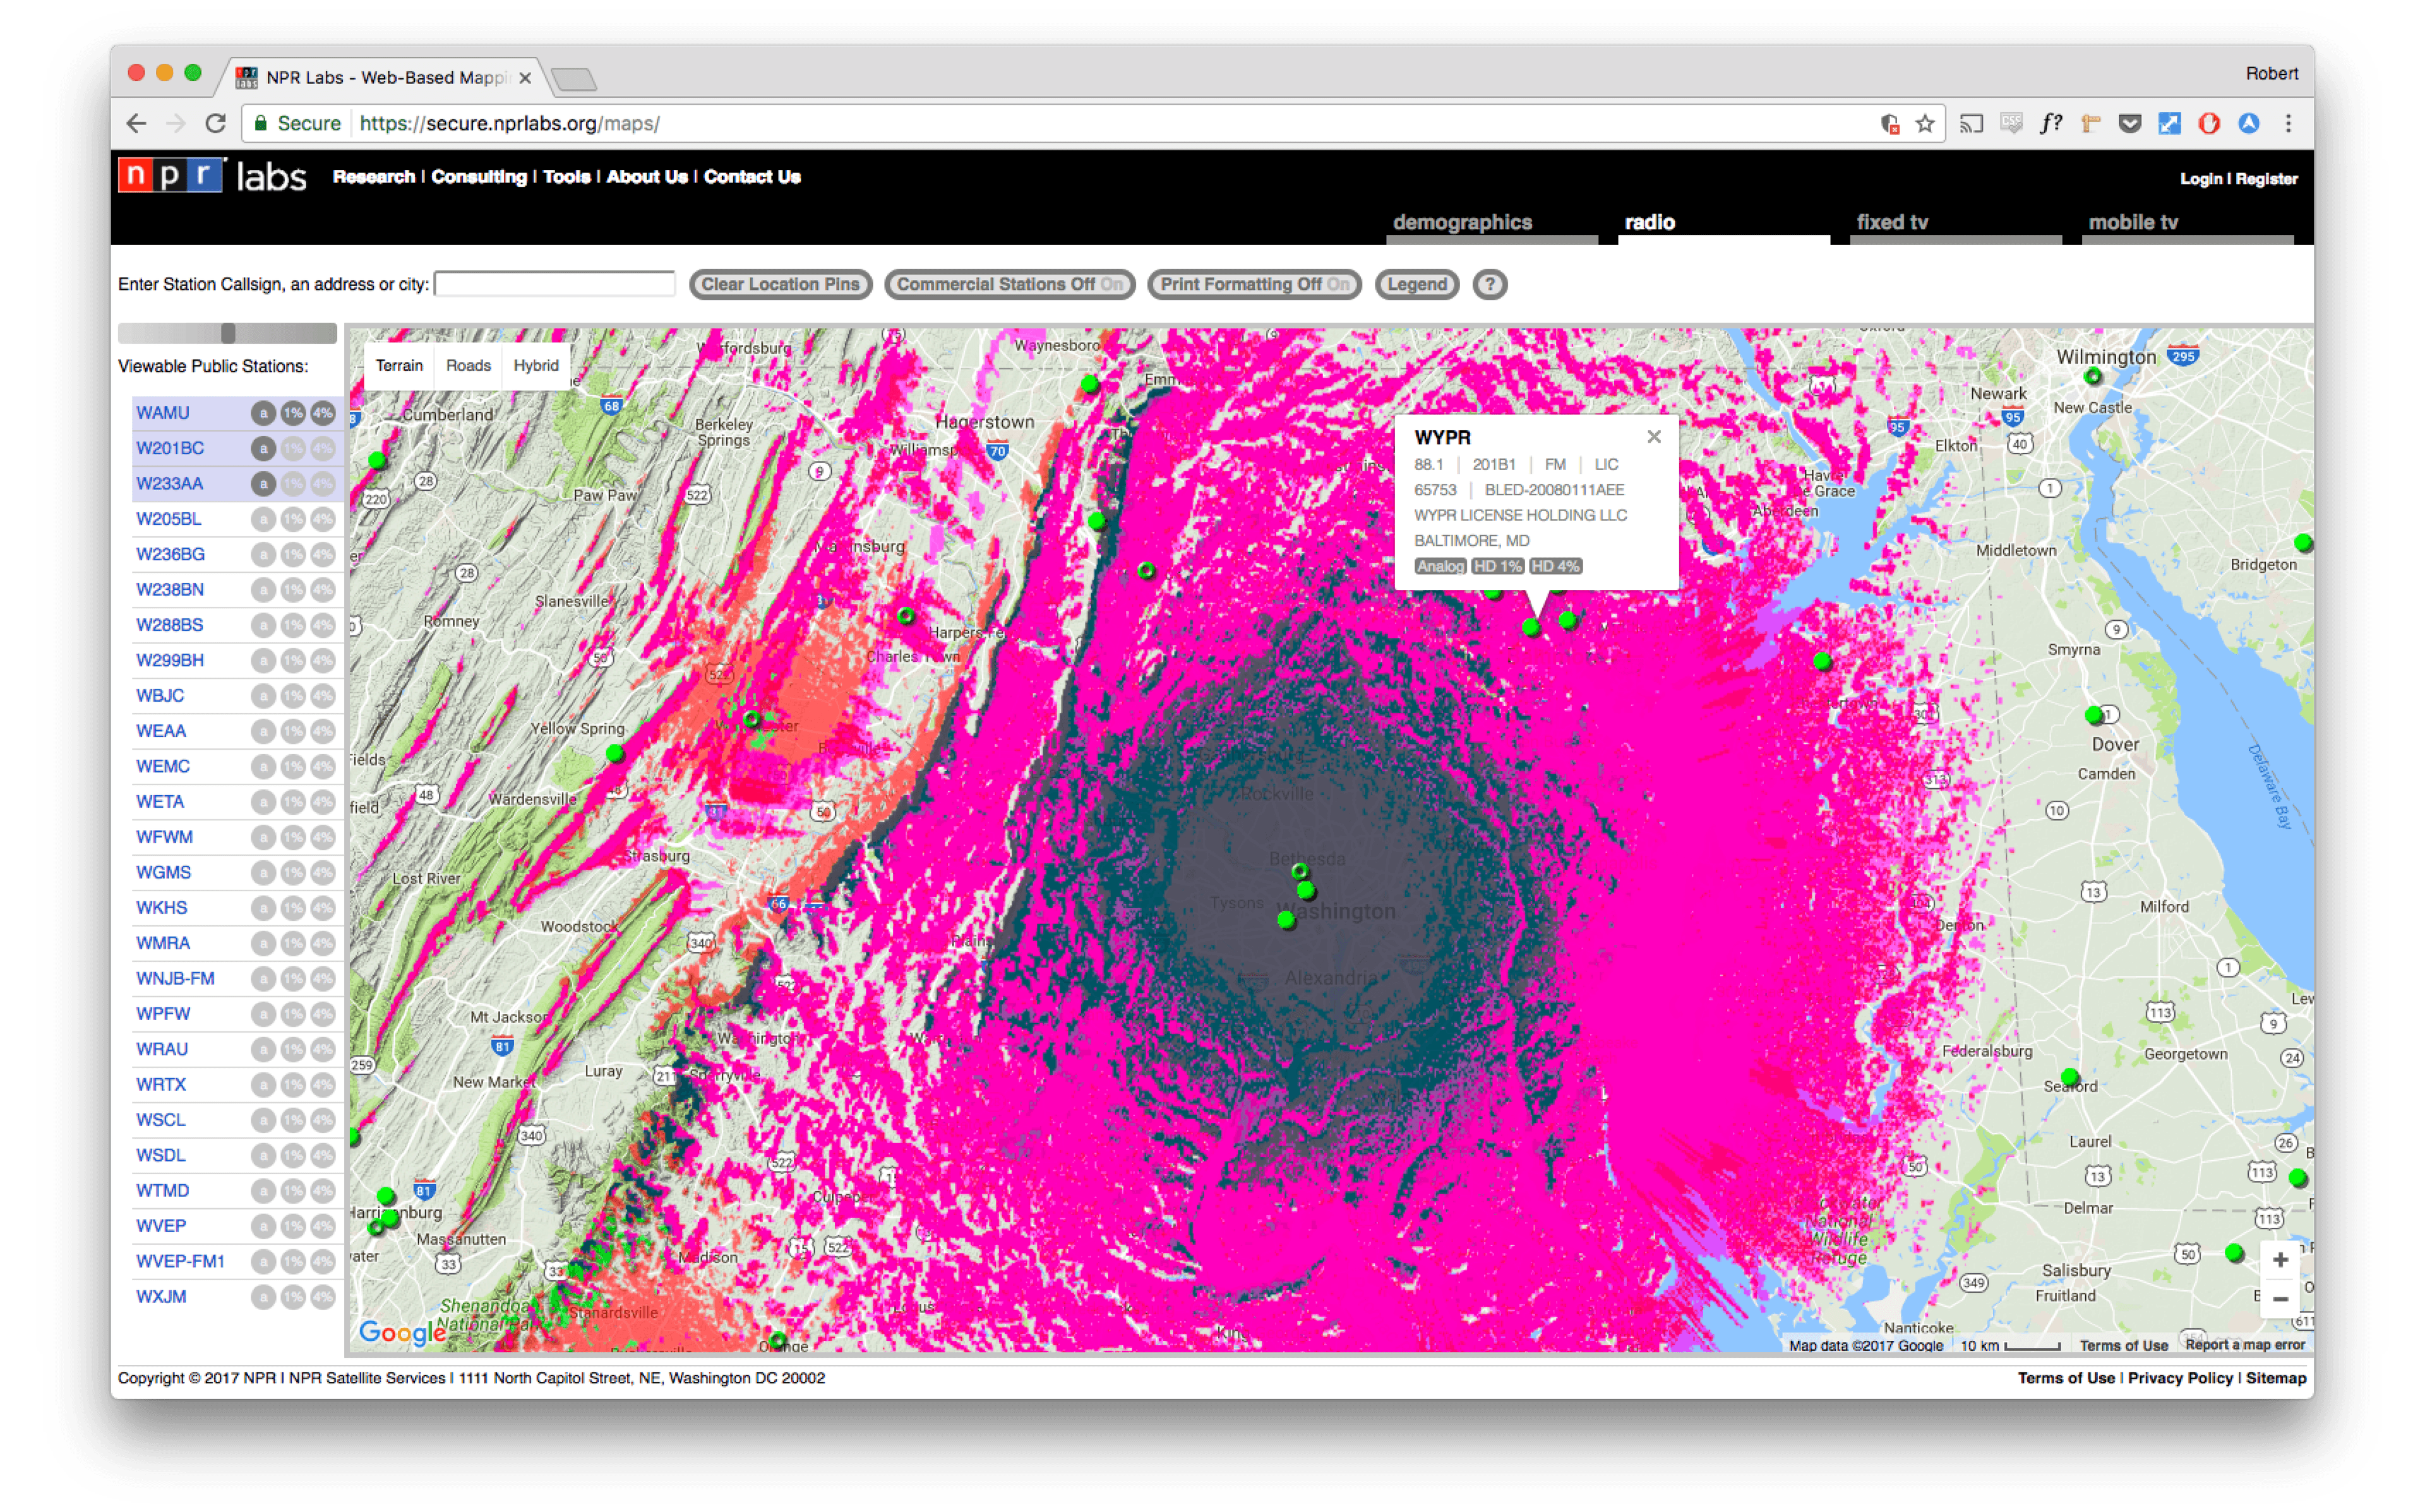Click the station callsign search field
Image resolution: width=2425 pixels, height=1512 pixels.
[554, 284]
